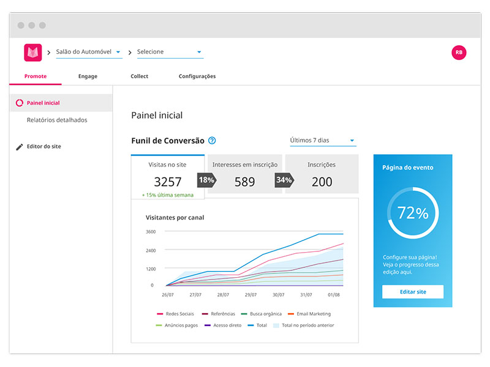Screen dimensions: 490x367
Task: Open the RB user avatar menu
Action: (x=459, y=53)
